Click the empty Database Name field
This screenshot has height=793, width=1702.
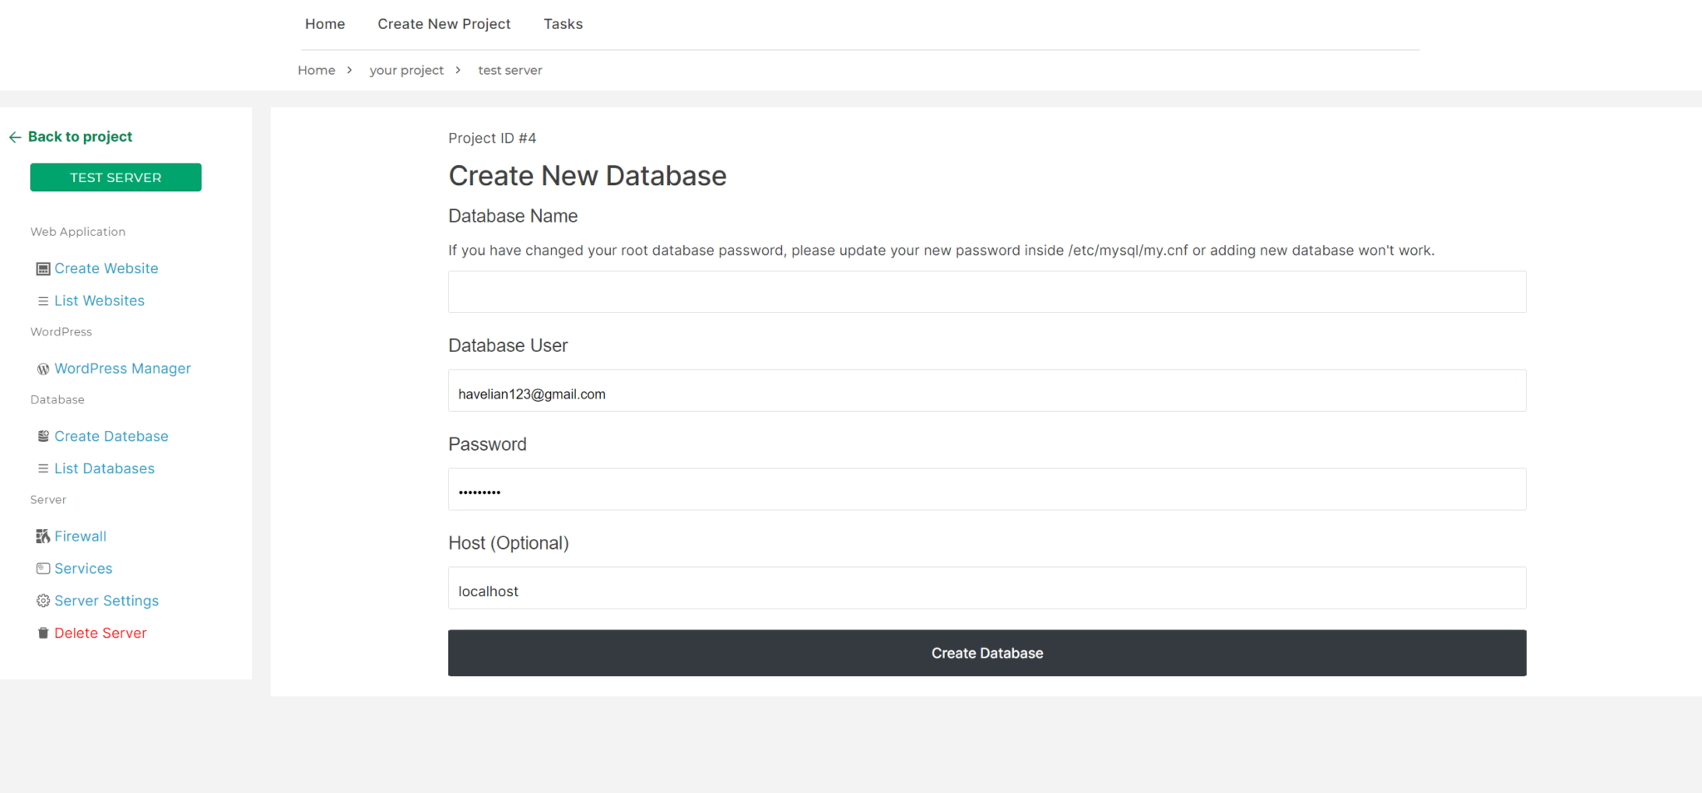[x=986, y=291]
